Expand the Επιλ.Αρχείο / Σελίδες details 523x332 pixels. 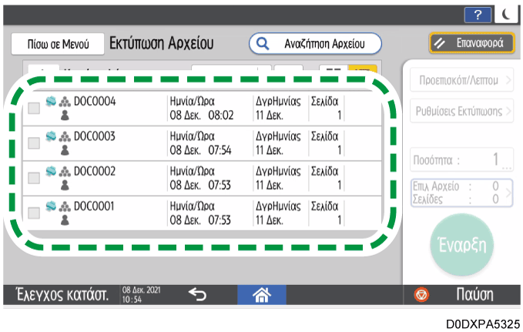coord(461,193)
